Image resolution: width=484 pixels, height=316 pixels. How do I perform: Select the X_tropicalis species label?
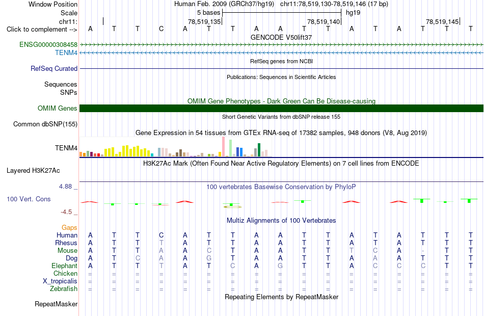pyautogui.click(x=60, y=281)
